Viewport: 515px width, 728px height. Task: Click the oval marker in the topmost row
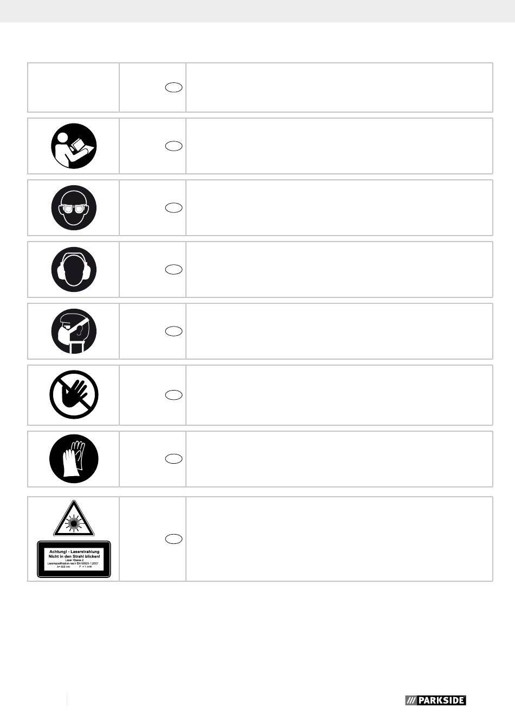pyautogui.click(x=174, y=87)
